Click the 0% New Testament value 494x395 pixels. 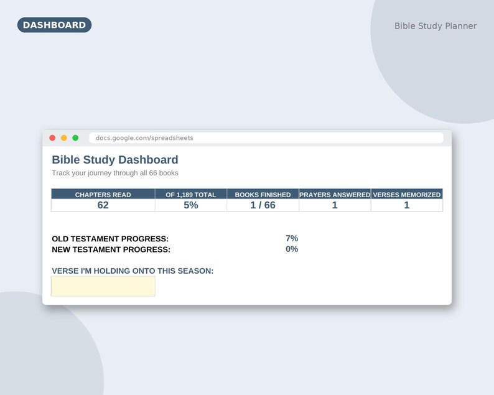292,249
